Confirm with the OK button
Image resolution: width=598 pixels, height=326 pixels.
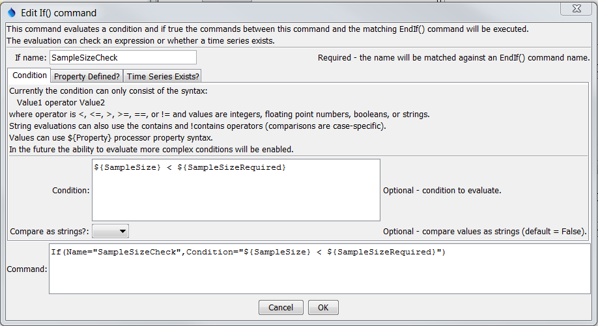click(x=323, y=308)
